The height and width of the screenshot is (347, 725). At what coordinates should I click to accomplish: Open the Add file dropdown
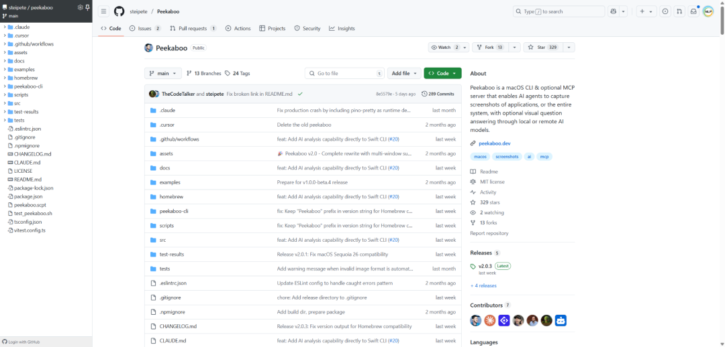coord(404,74)
